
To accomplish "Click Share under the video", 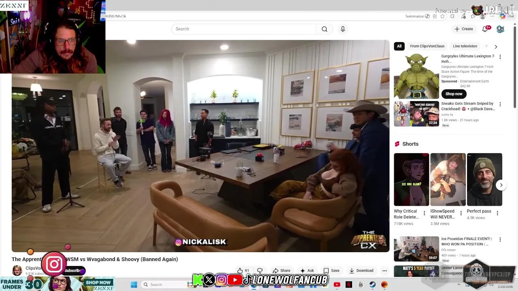I will click(281, 271).
